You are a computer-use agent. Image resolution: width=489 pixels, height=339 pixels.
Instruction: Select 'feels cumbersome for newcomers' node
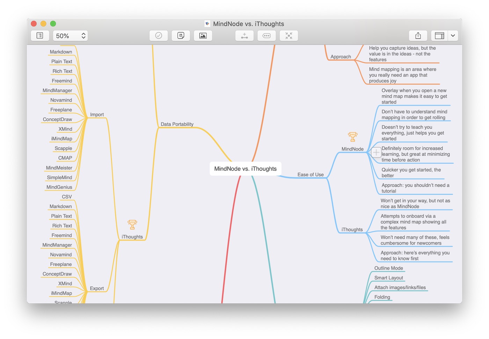click(415, 240)
